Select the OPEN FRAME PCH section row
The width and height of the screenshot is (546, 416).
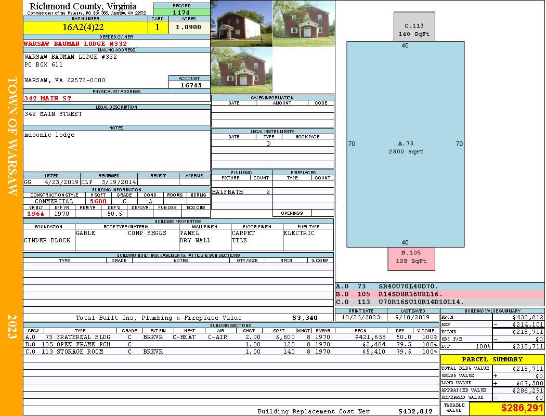230,344
